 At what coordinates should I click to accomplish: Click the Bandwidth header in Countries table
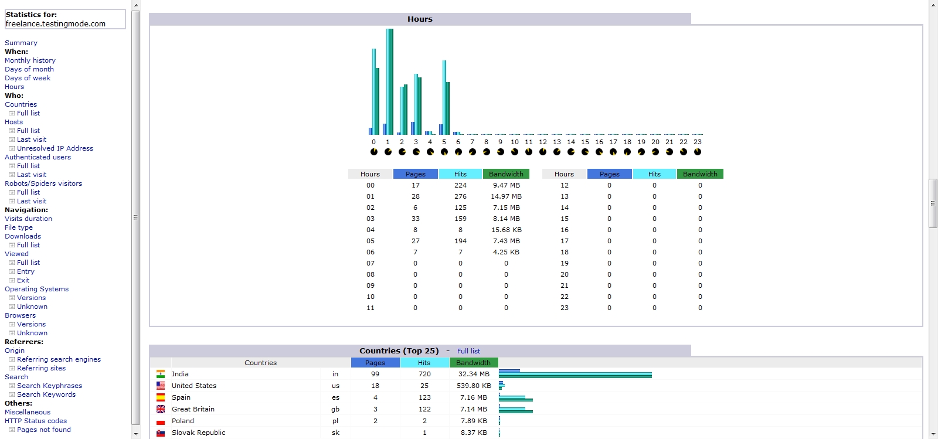point(474,363)
